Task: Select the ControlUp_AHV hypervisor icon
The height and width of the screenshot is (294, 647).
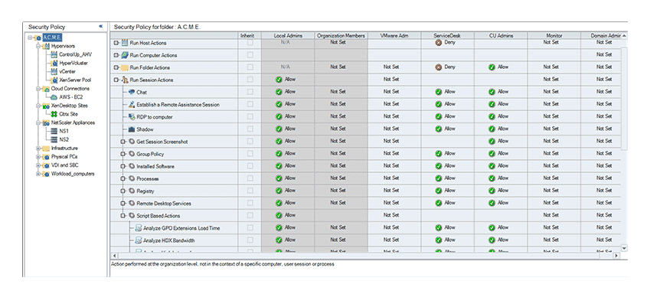Action: pyautogui.click(x=54, y=54)
